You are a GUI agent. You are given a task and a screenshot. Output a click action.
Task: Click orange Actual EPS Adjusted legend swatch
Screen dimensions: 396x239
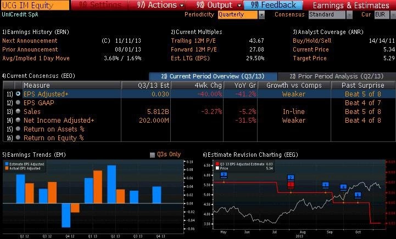click(7, 168)
